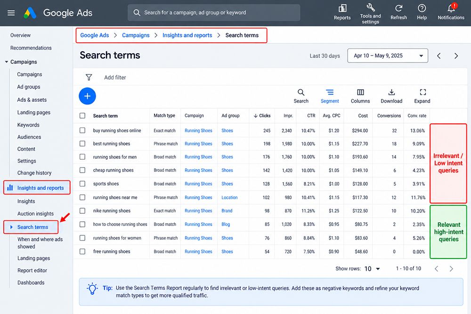Click the Insights and reports bar-chart icon
Viewport: 471px width, 314px height.
[10, 188]
